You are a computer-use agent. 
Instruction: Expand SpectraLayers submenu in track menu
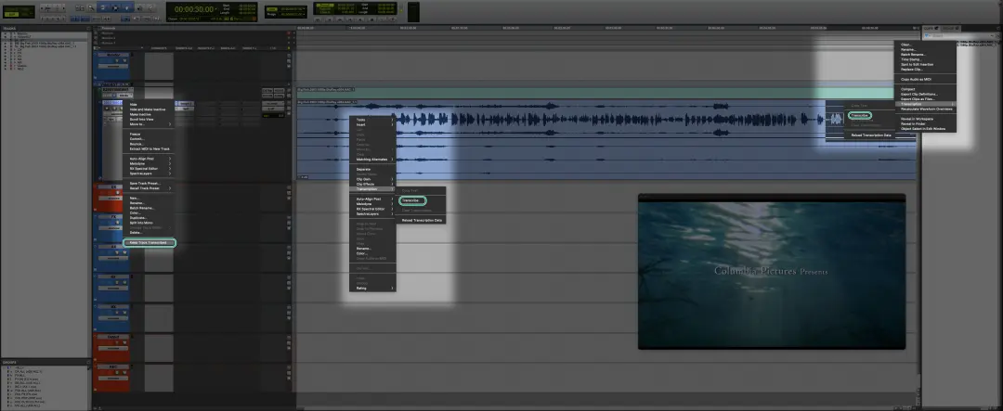coord(148,173)
